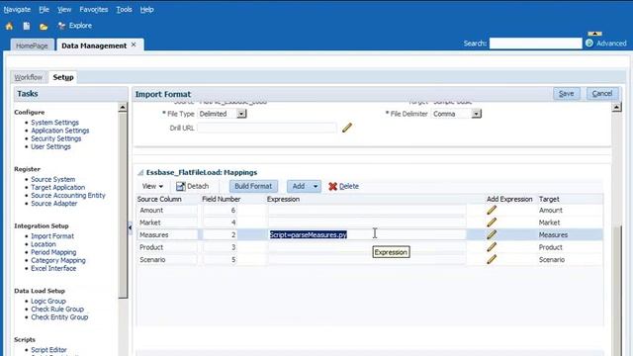Screen dimensions: 633x356
Task: Click the Cancel button
Action: tap(602, 94)
